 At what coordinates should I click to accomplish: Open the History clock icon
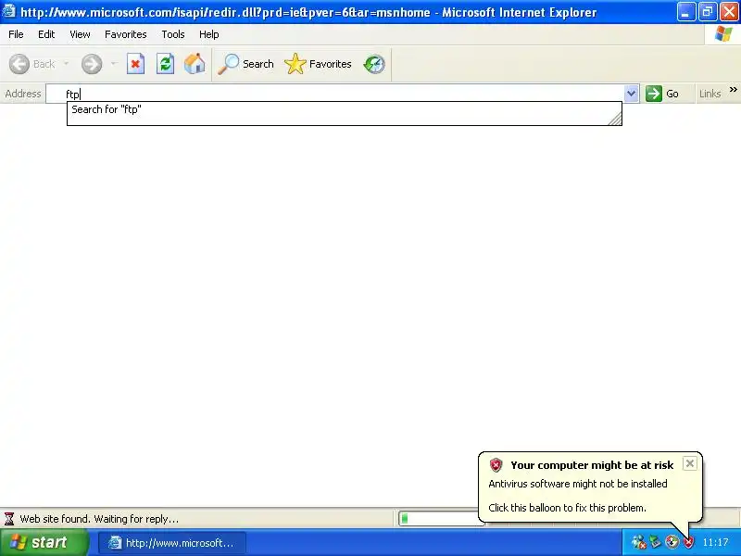[374, 64]
